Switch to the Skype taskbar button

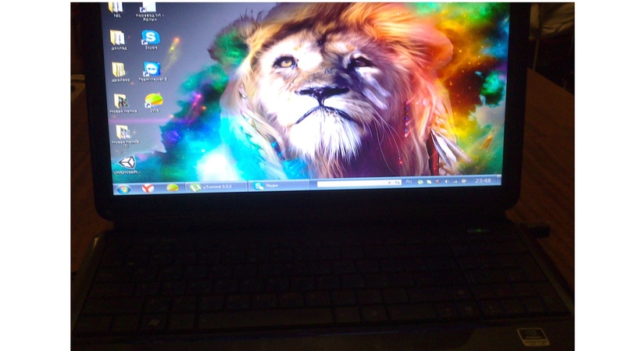(x=279, y=186)
